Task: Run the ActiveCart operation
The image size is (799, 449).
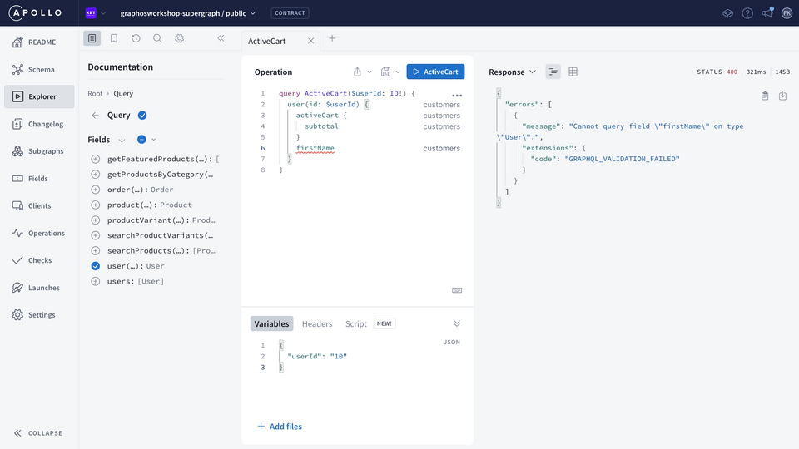Action: coord(435,72)
